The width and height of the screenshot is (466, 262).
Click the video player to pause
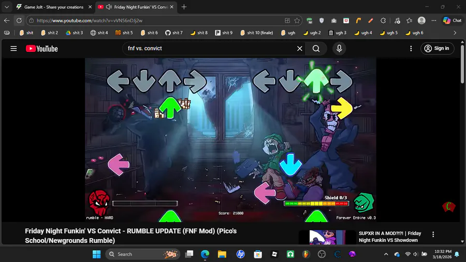(230, 140)
